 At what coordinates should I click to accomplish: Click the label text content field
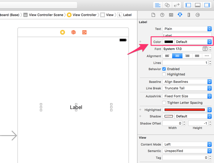click(x=187, y=35)
